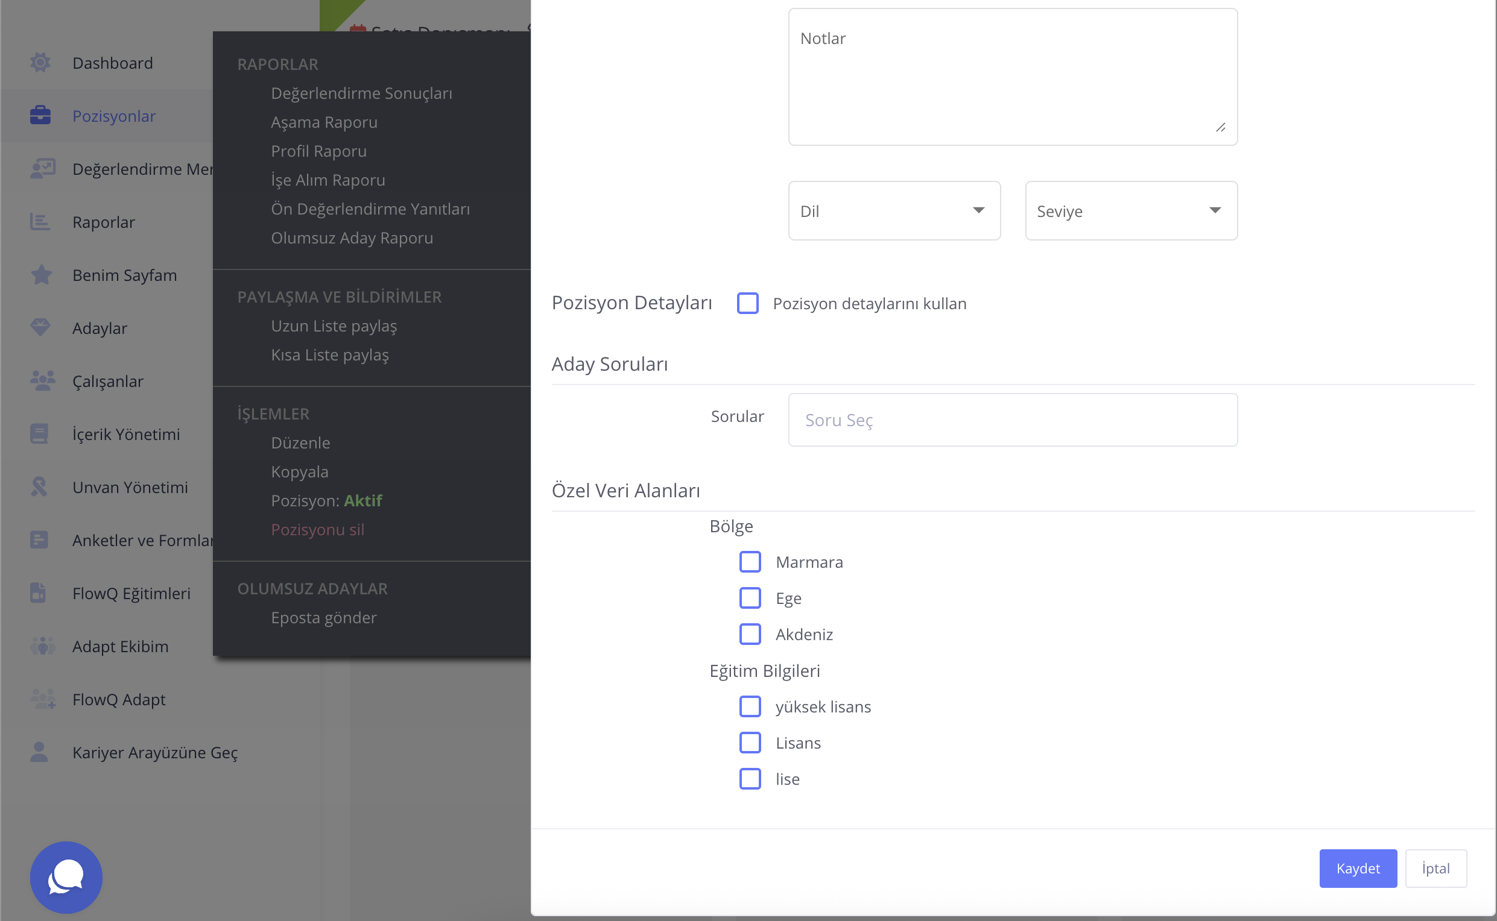Expand the Dil dropdown
The height and width of the screenshot is (921, 1497).
coord(894,211)
